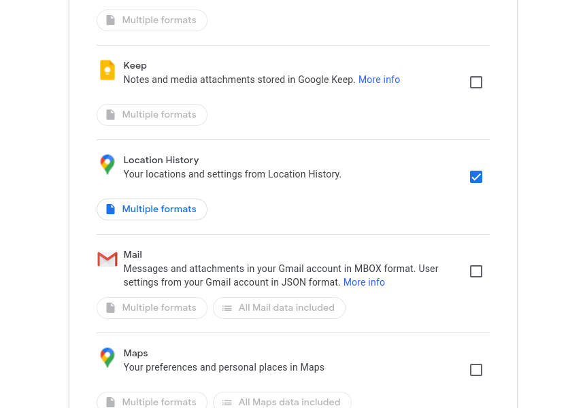Screen dimensions: 585x408
Task: Open the More info link for Keep
Action: click(x=379, y=80)
